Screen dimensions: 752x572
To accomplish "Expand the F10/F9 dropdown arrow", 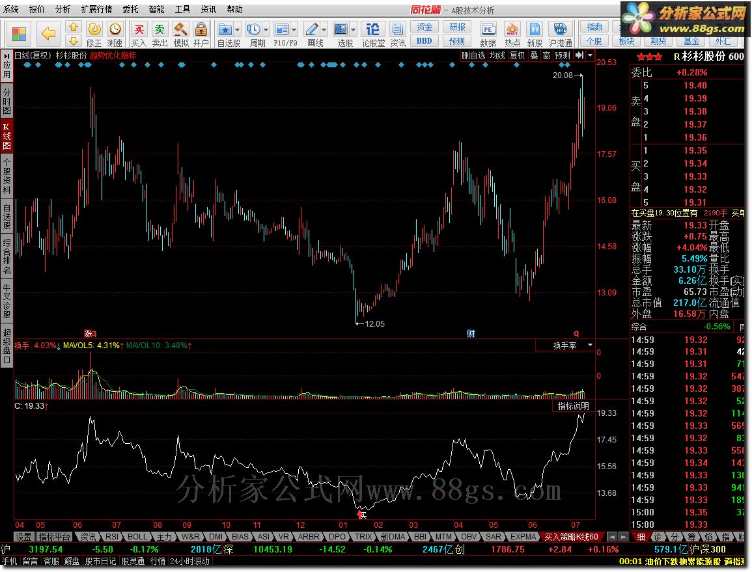I will [x=294, y=30].
